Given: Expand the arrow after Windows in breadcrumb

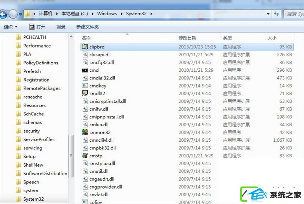Looking at the screenshot, I should (x=121, y=14).
